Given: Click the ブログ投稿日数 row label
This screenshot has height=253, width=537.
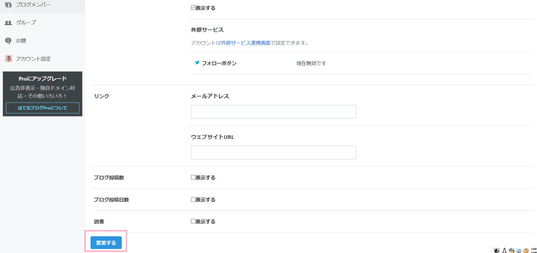Looking at the screenshot, I should pyautogui.click(x=111, y=200).
